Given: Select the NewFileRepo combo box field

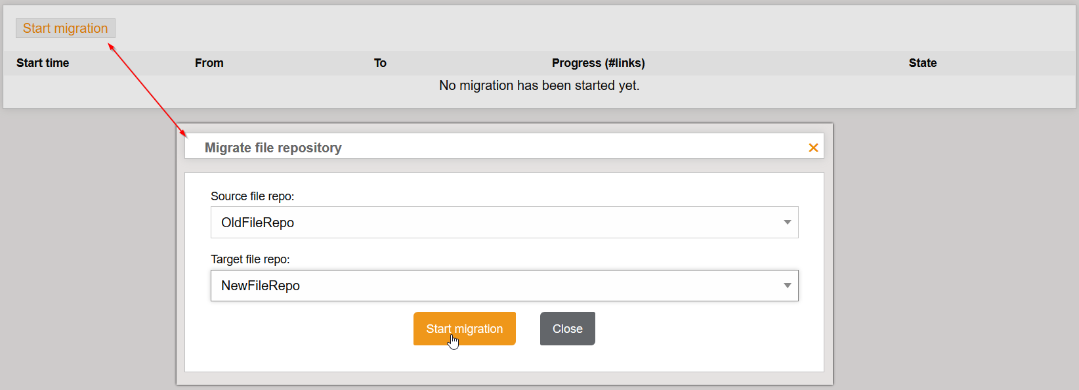Looking at the screenshot, I should [x=459, y=285].
